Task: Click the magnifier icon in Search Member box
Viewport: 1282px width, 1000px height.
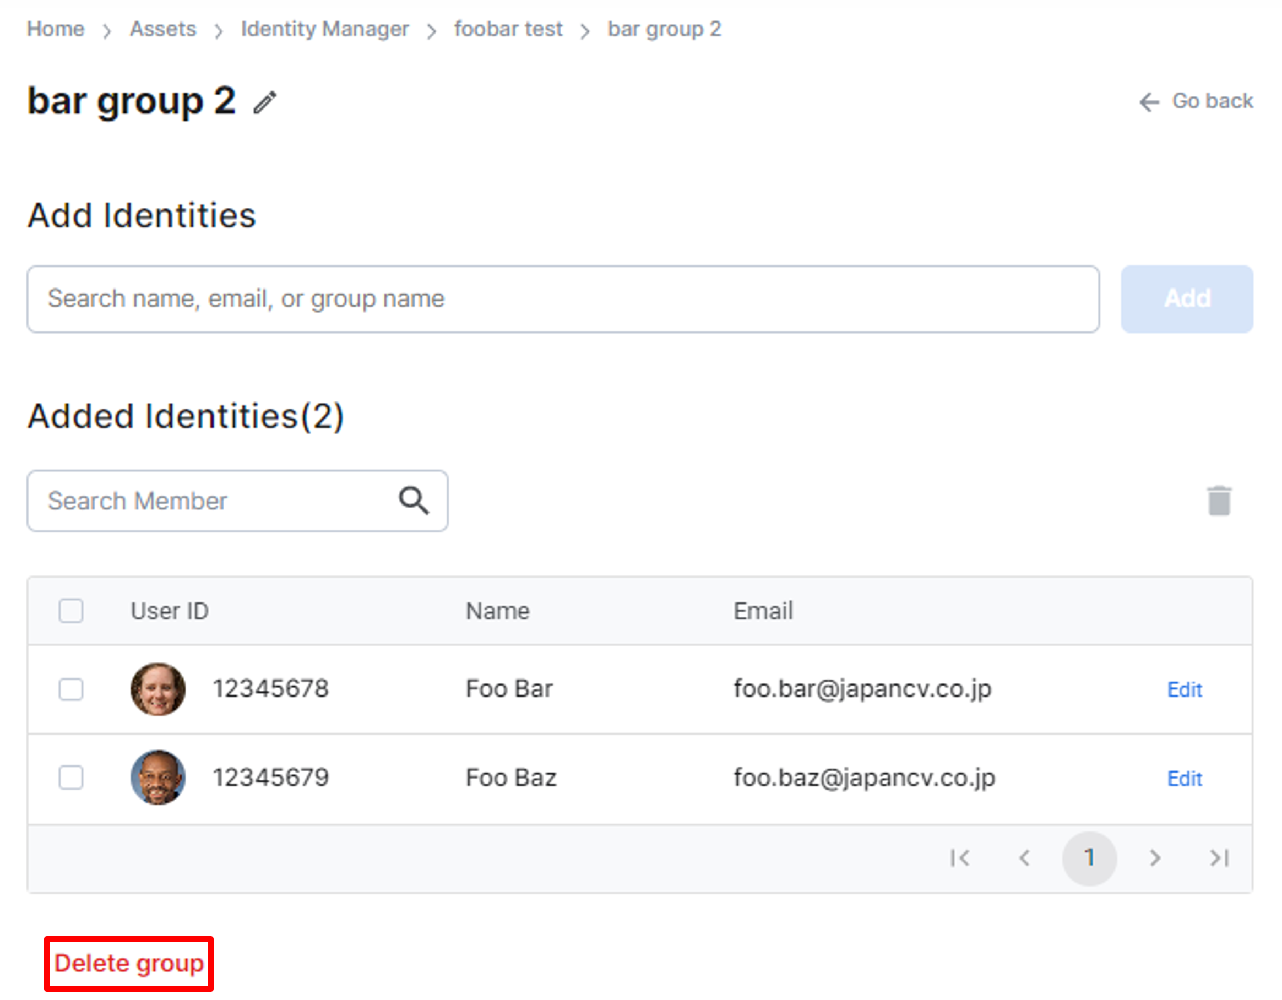Action: click(415, 501)
